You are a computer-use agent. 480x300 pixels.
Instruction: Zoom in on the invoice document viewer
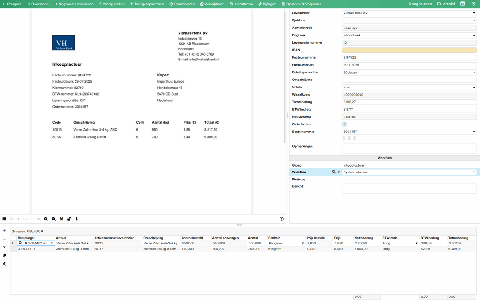46,219
